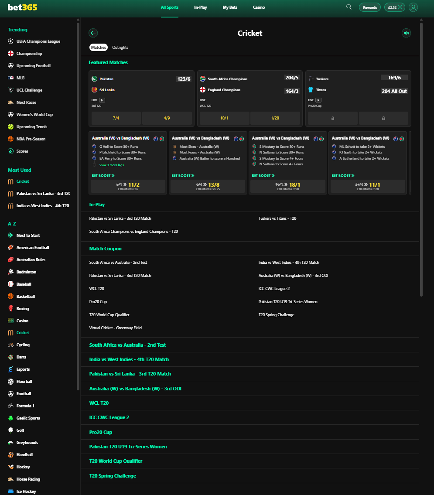Select South Africa Champions odds 10/1
The width and height of the screenshot is (434, 495).
[224, 118]
